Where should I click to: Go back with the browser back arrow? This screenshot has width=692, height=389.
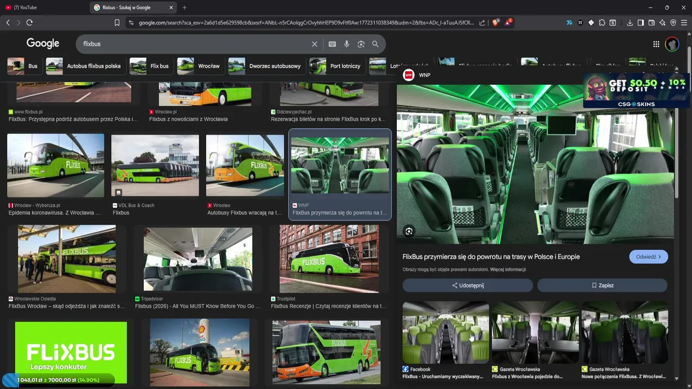8,23
